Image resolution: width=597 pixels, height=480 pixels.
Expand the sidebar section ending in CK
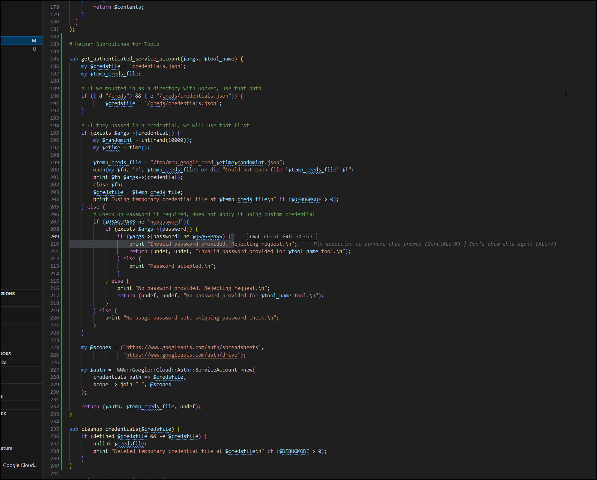(x=4, y=414)
